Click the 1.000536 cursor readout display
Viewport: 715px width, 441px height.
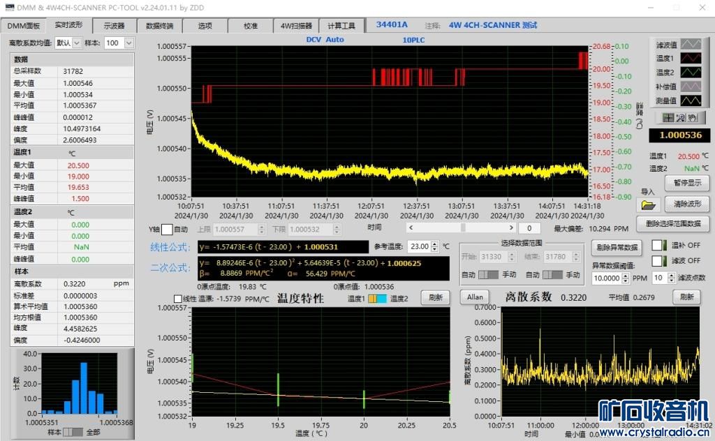pos(680,135)
